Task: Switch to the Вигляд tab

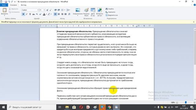Action: tap(24, 5)
